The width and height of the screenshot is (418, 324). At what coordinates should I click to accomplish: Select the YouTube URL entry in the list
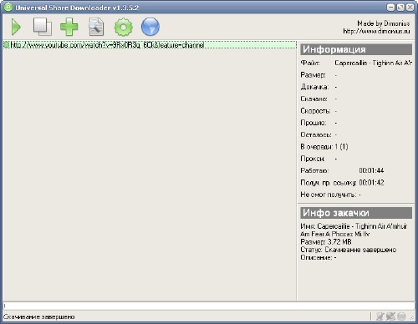point(150,45)
